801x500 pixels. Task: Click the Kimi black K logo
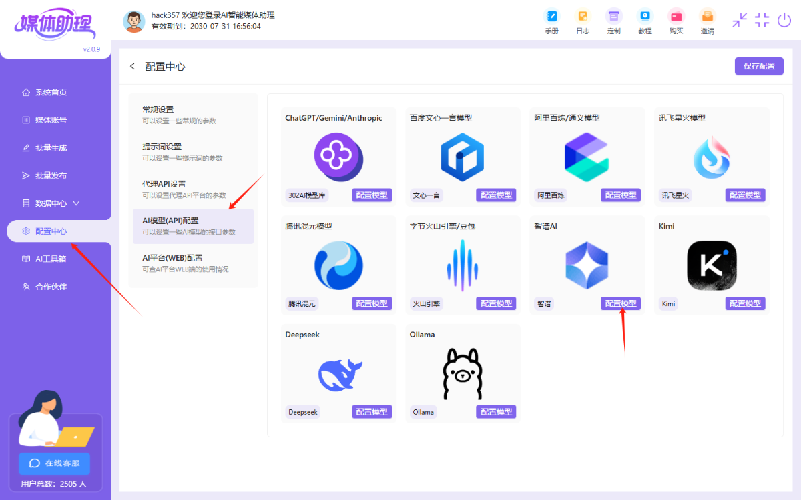coord(712,266)
